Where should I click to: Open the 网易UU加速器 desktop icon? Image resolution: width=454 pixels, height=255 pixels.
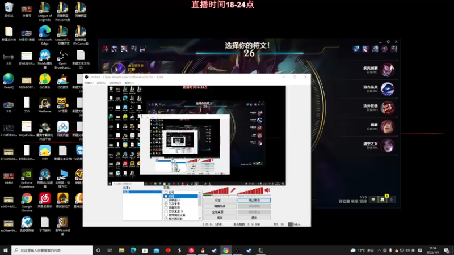pyautogui.click(x=45, y=178)
